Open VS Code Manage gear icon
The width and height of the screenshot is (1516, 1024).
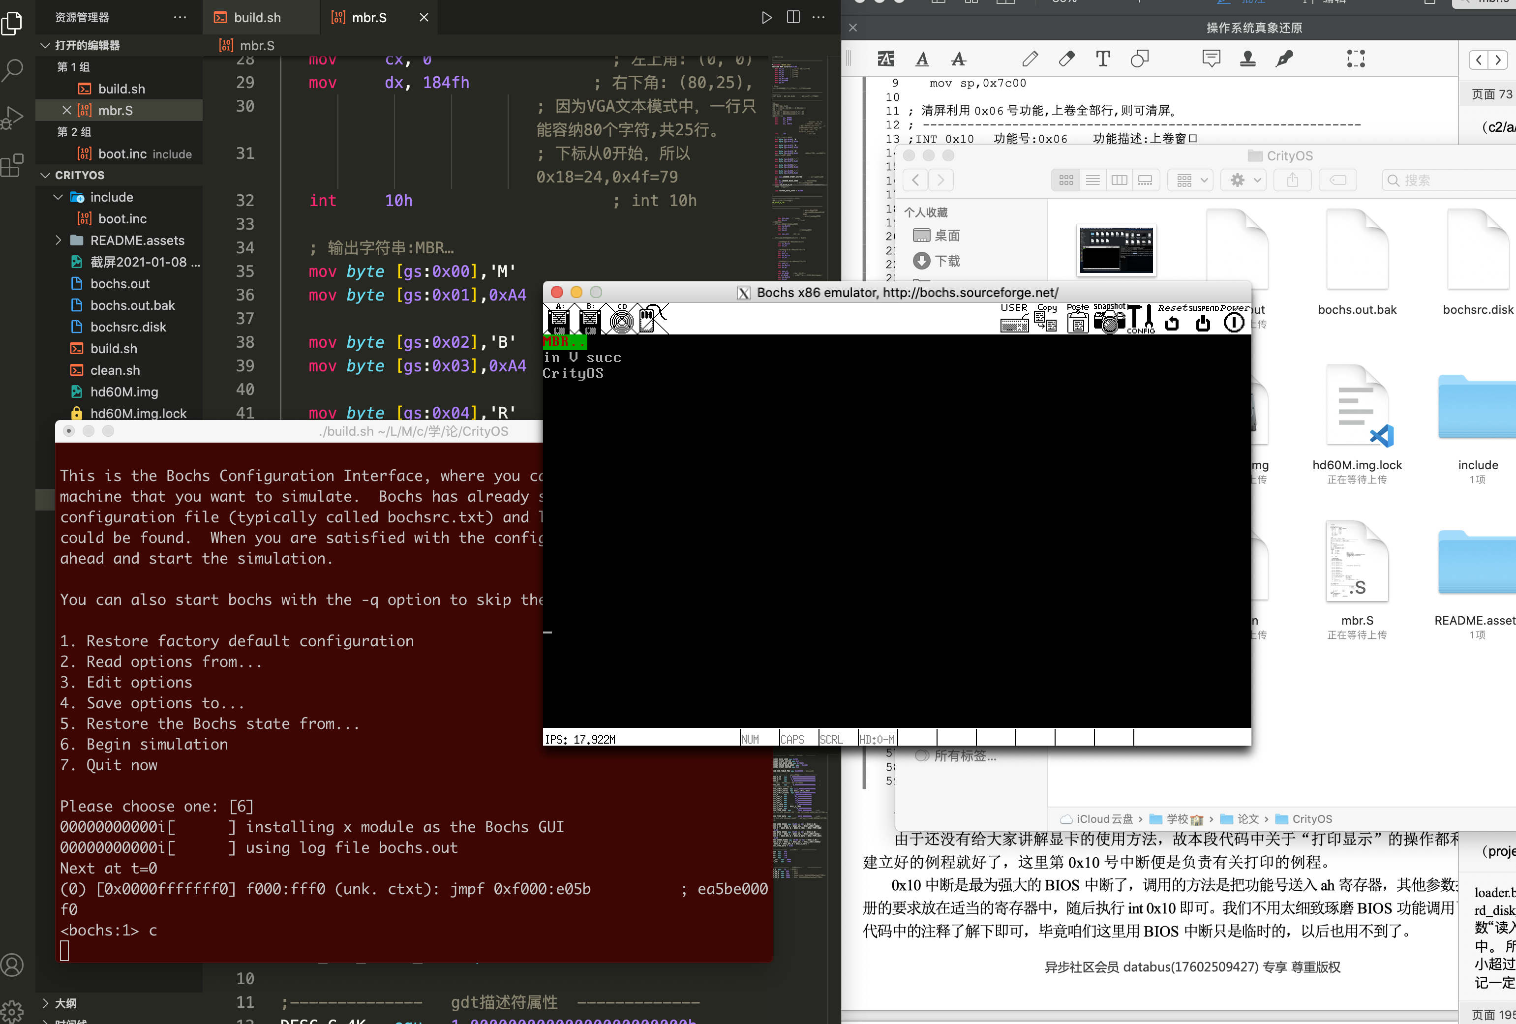[x=12, y=1012]
